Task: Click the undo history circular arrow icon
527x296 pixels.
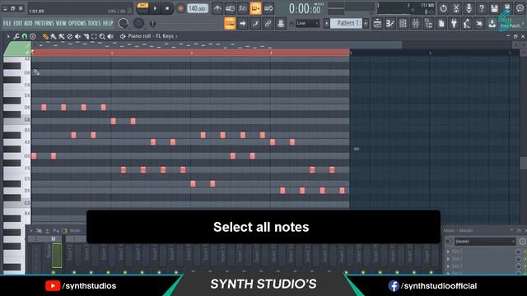Action: point(443,8)
